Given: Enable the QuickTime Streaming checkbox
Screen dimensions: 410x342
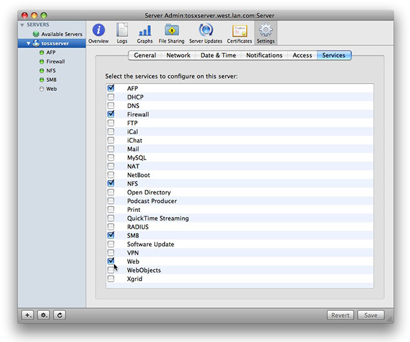Looking at the screenshot, I should click(111, 218).
